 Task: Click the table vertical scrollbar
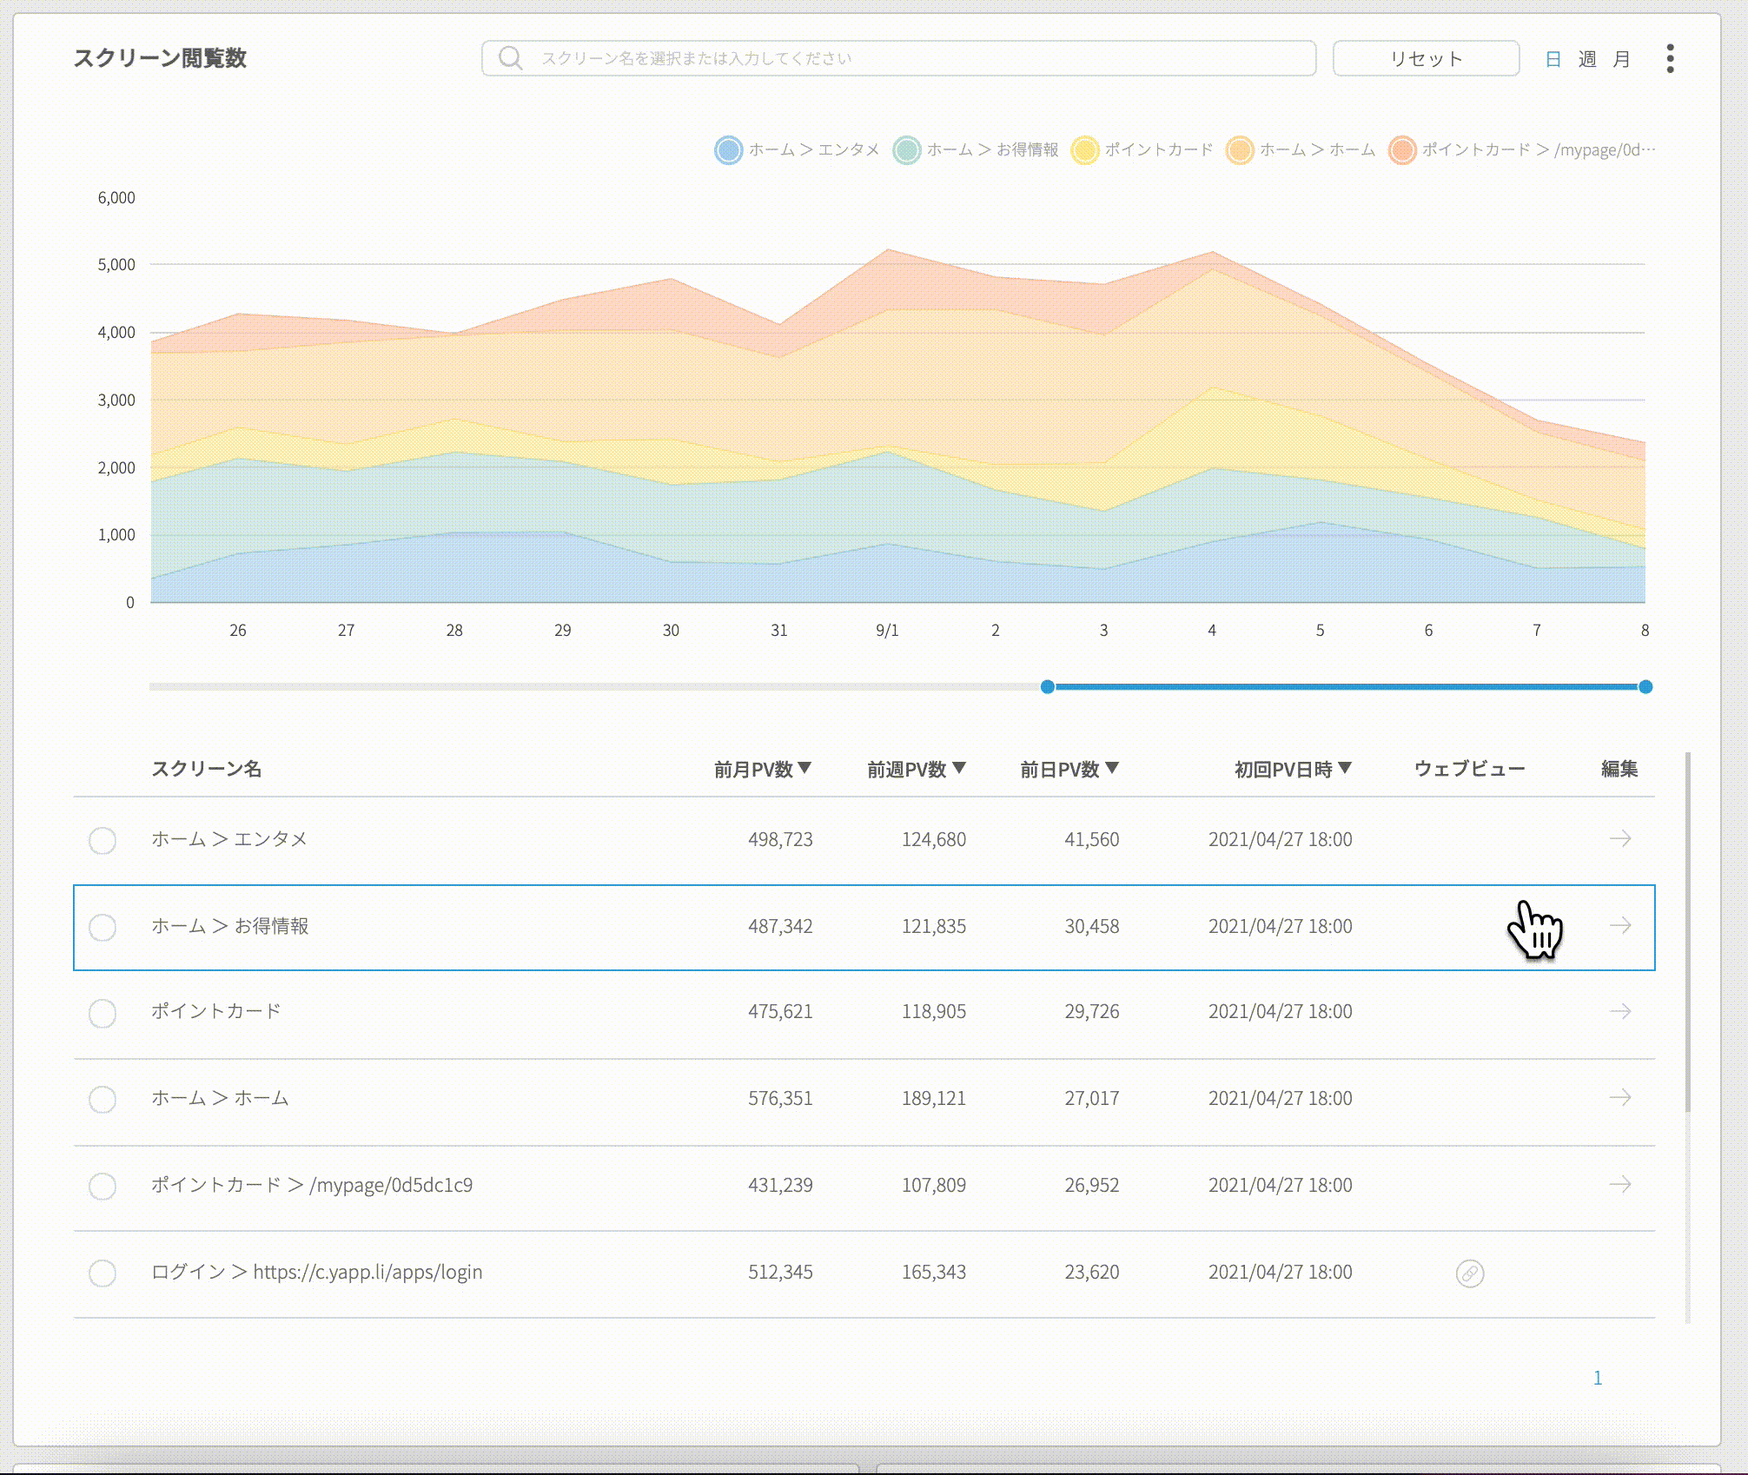point(1687,931)
